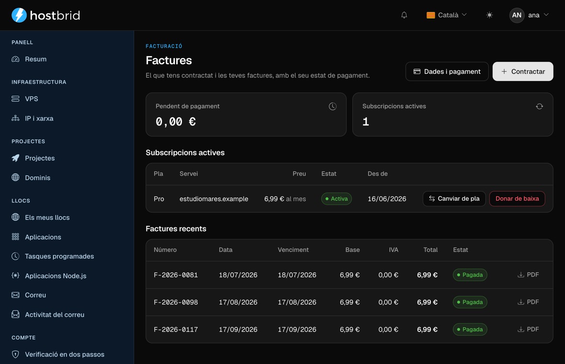The image size is (565, 364).
Task: Click the 0,00 € pending amount
Action: [176, 122]
